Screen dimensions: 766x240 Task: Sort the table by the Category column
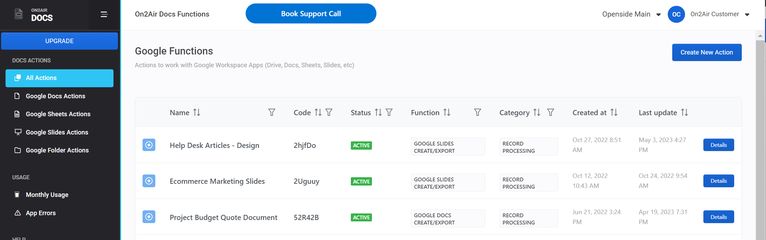pyautogui.click(x=537, y=112)
